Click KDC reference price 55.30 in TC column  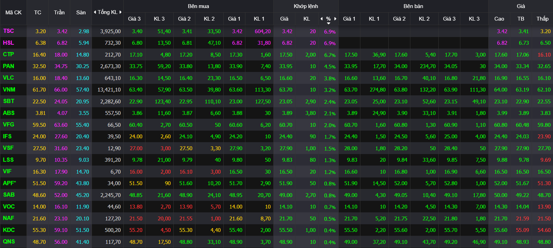pos(39,230)
